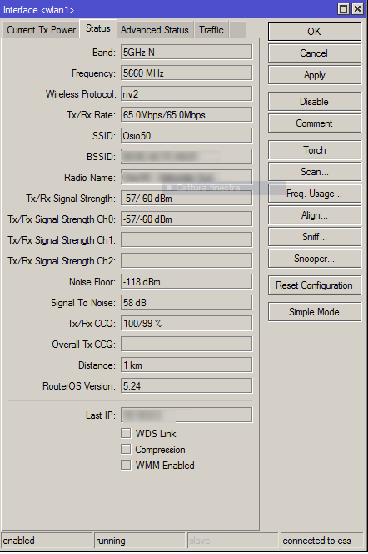The image size is (368, 554).
Task: Click the Tx/Rx Signal Strength Ch0 field
Action: pyautogui.click(x=186, y=219)
